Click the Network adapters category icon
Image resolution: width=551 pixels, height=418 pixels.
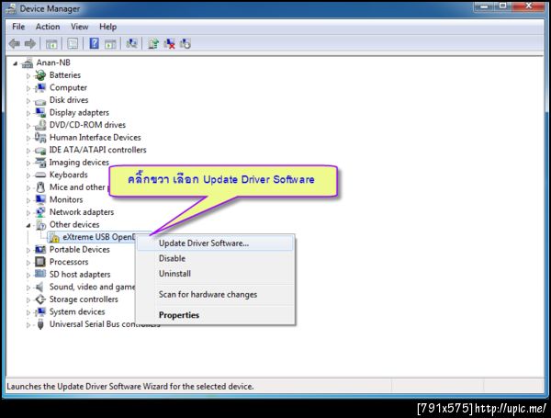coord(40,212)
